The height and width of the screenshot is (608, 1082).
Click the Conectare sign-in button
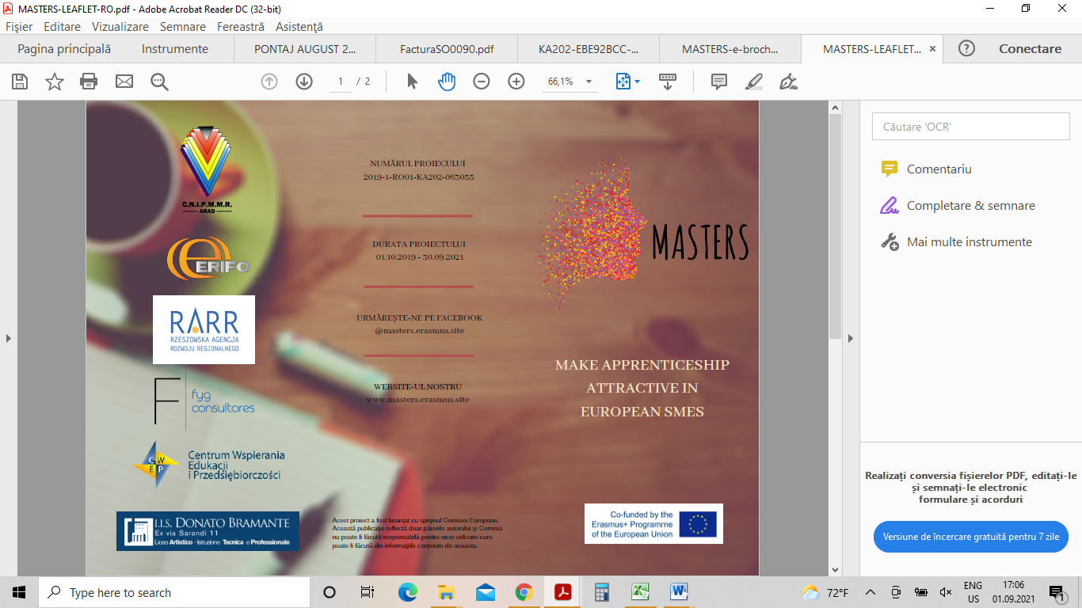click(1030, 49)
